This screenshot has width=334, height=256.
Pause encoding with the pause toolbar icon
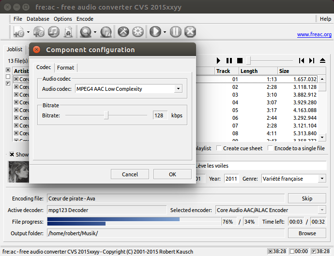176,32
